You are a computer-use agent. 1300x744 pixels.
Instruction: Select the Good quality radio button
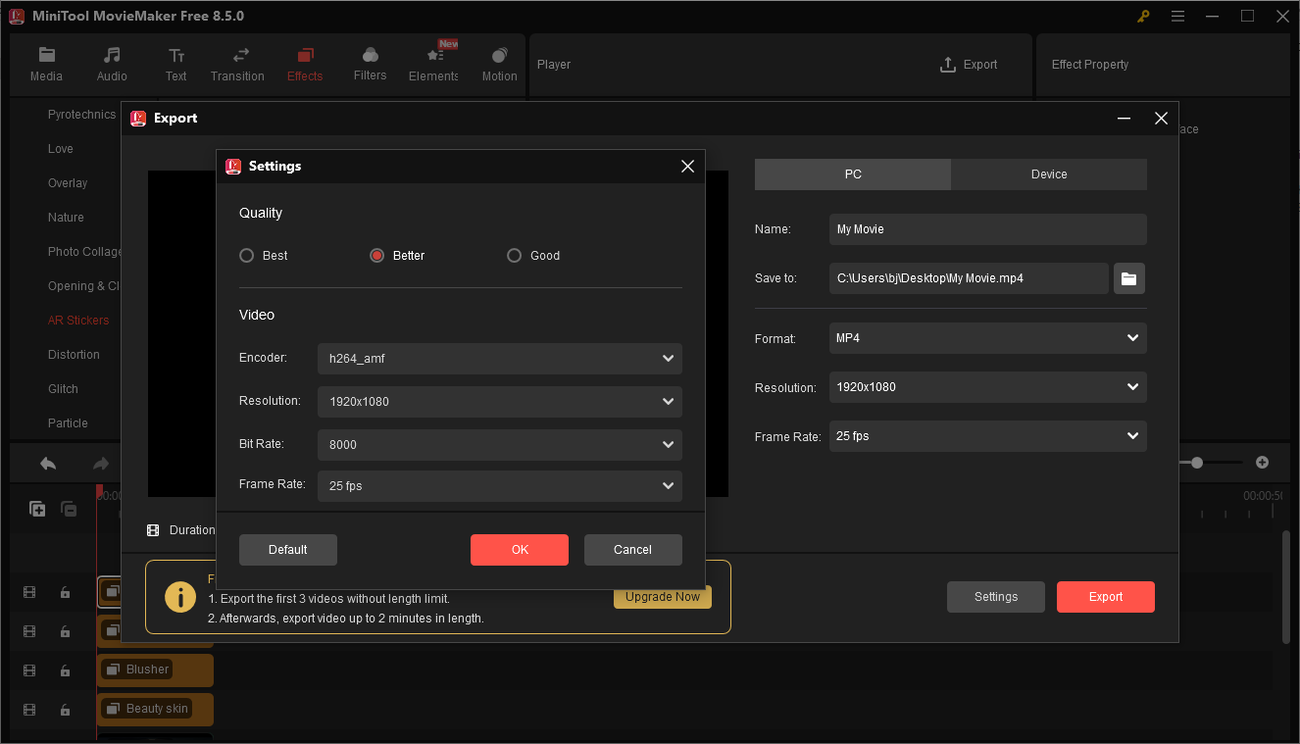[x=514, y=255]
